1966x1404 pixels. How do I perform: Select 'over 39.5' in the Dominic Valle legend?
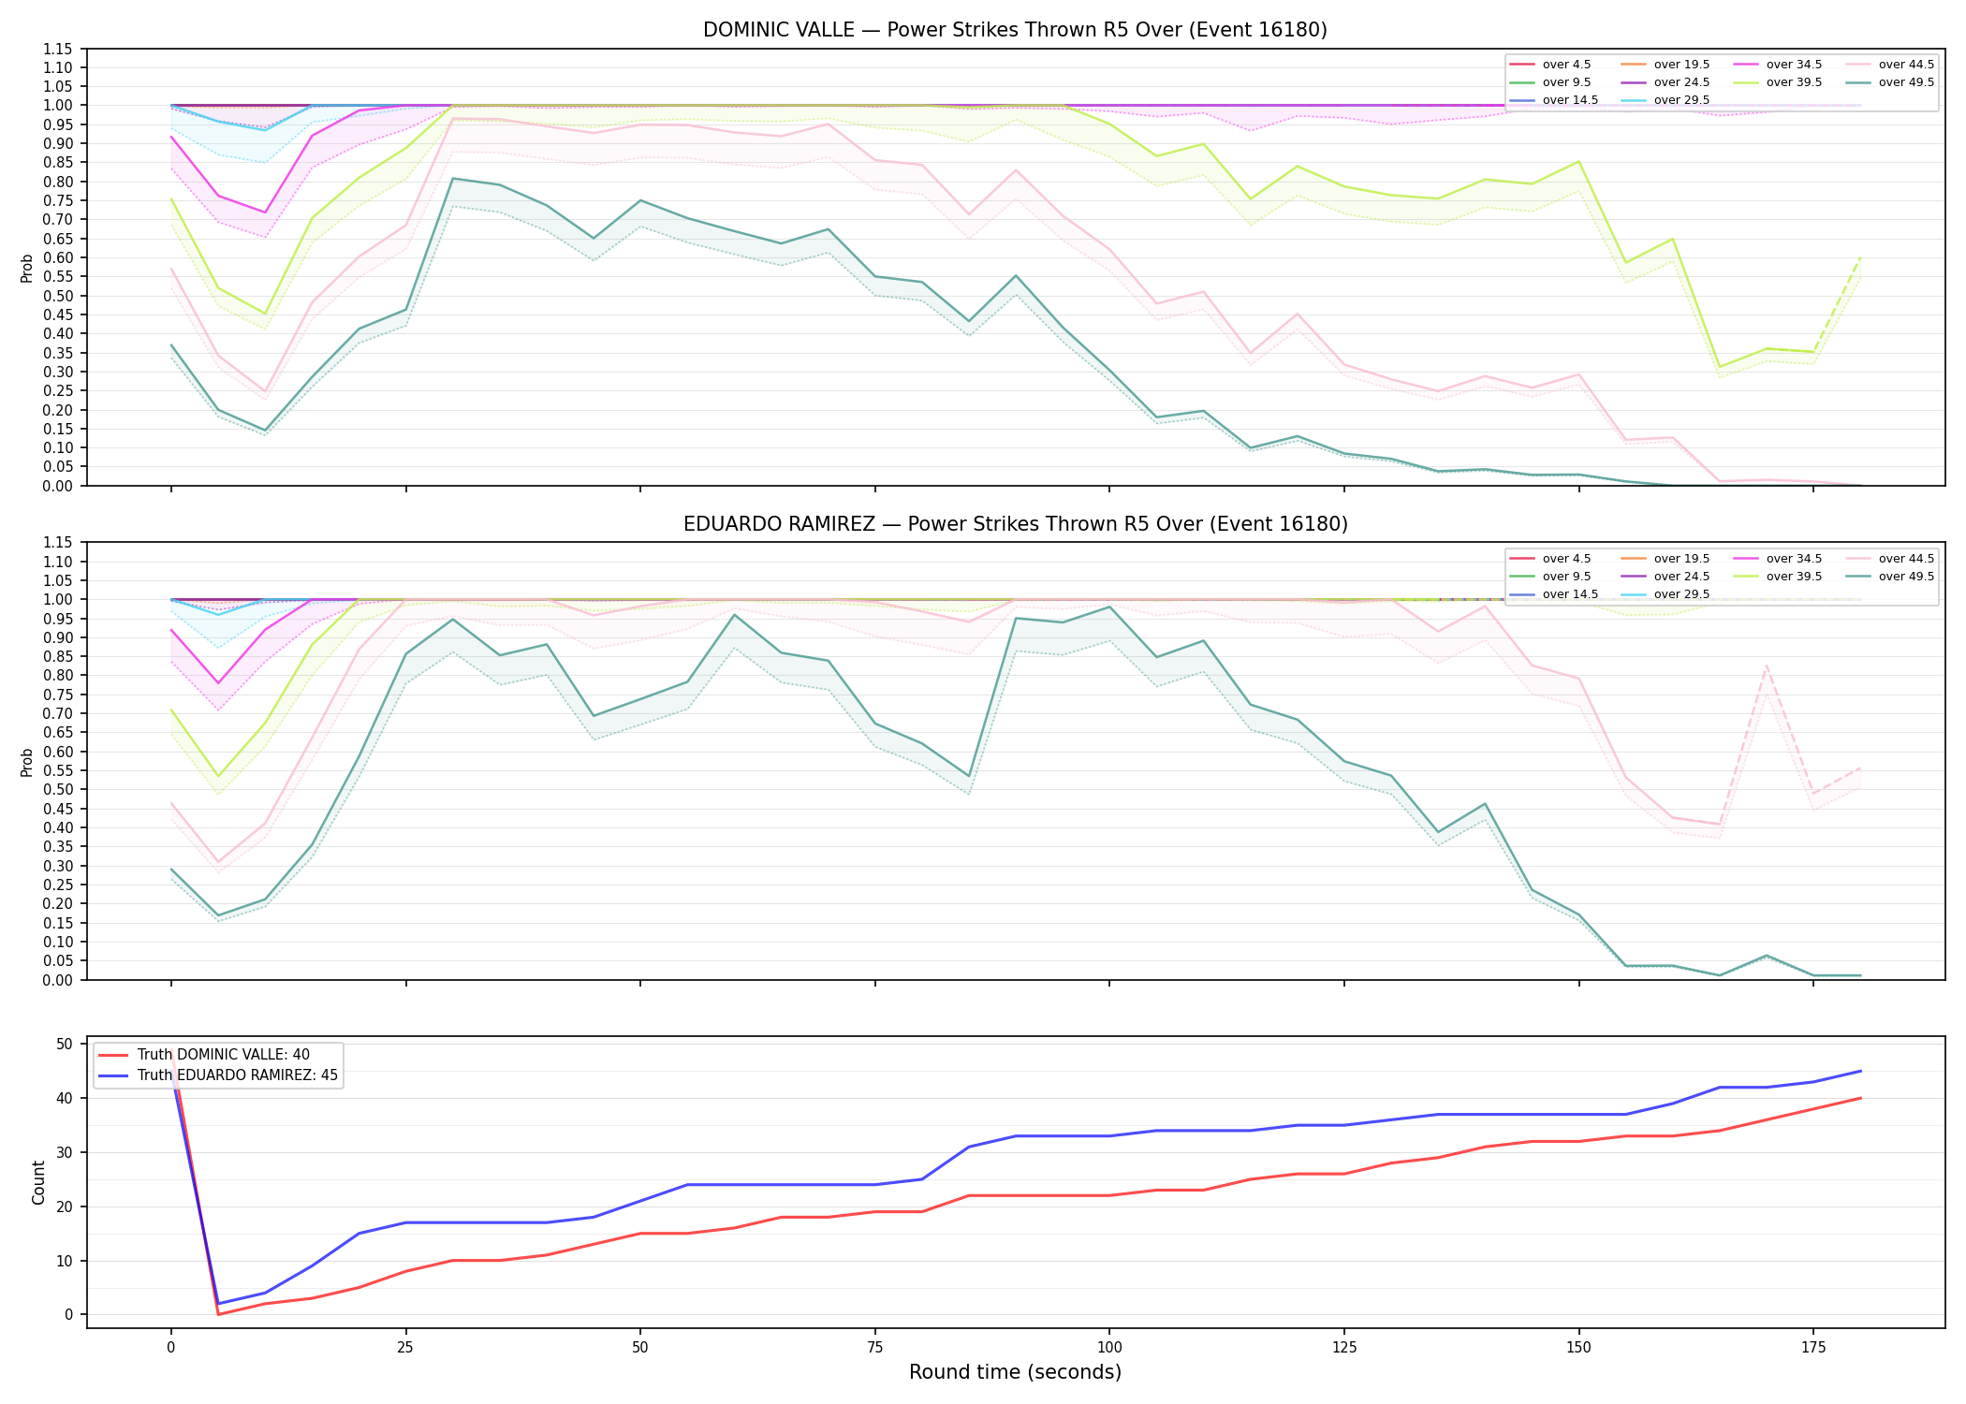(x=1794, y=82)
